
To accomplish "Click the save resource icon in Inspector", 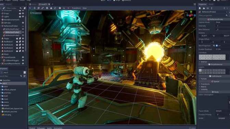I will pos(208,8).
